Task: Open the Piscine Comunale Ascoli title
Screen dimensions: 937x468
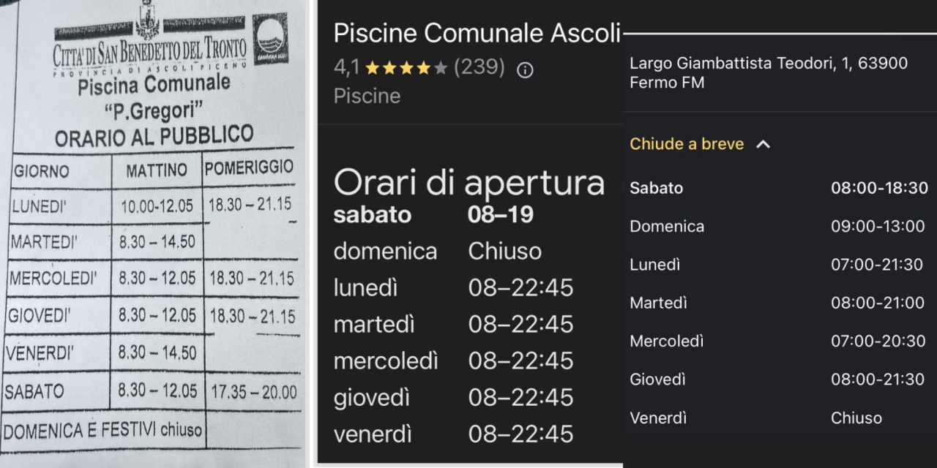Action: coord(477,34)
